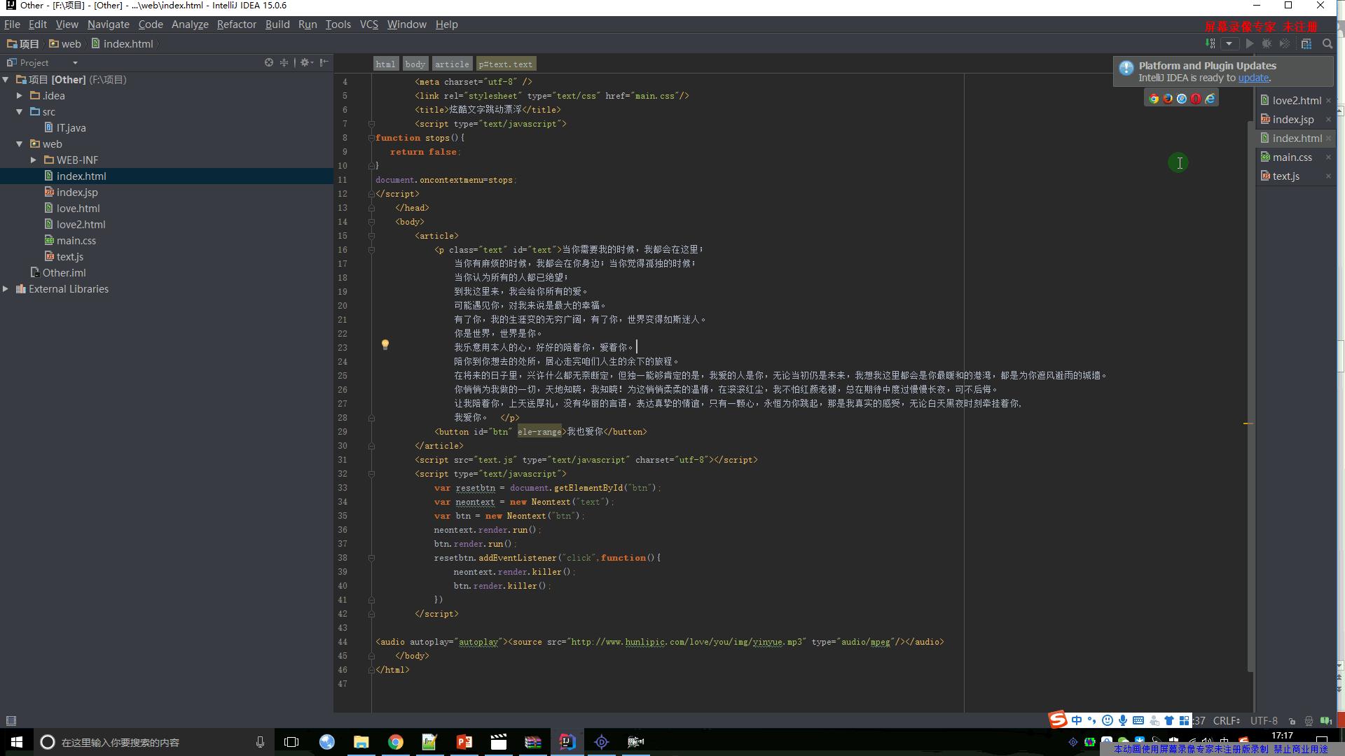Open preview in Chrome browser icon
This screenshot has width=1345, height=756.
click(x=1154, y=99)
